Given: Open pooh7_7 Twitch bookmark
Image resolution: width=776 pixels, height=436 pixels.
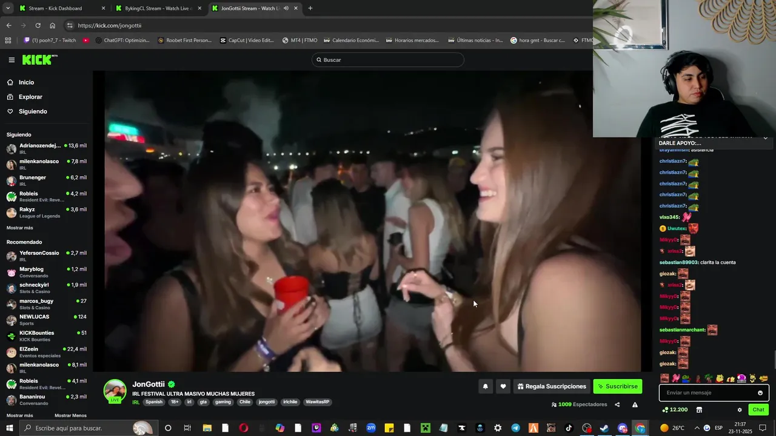Looking at the screenshot, I should (50, 41).
